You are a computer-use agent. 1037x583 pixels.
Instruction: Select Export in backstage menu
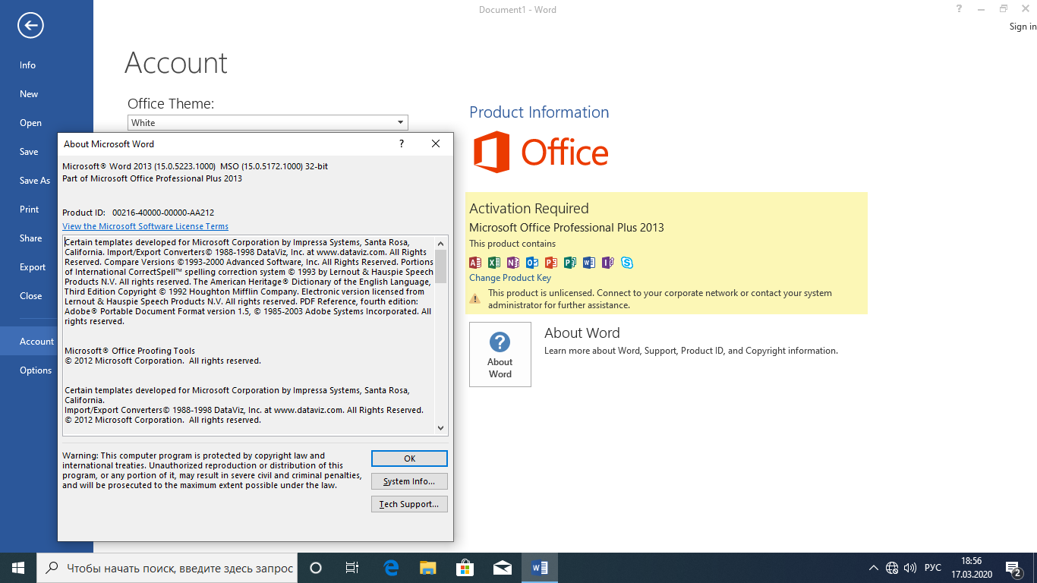point(29,267)
